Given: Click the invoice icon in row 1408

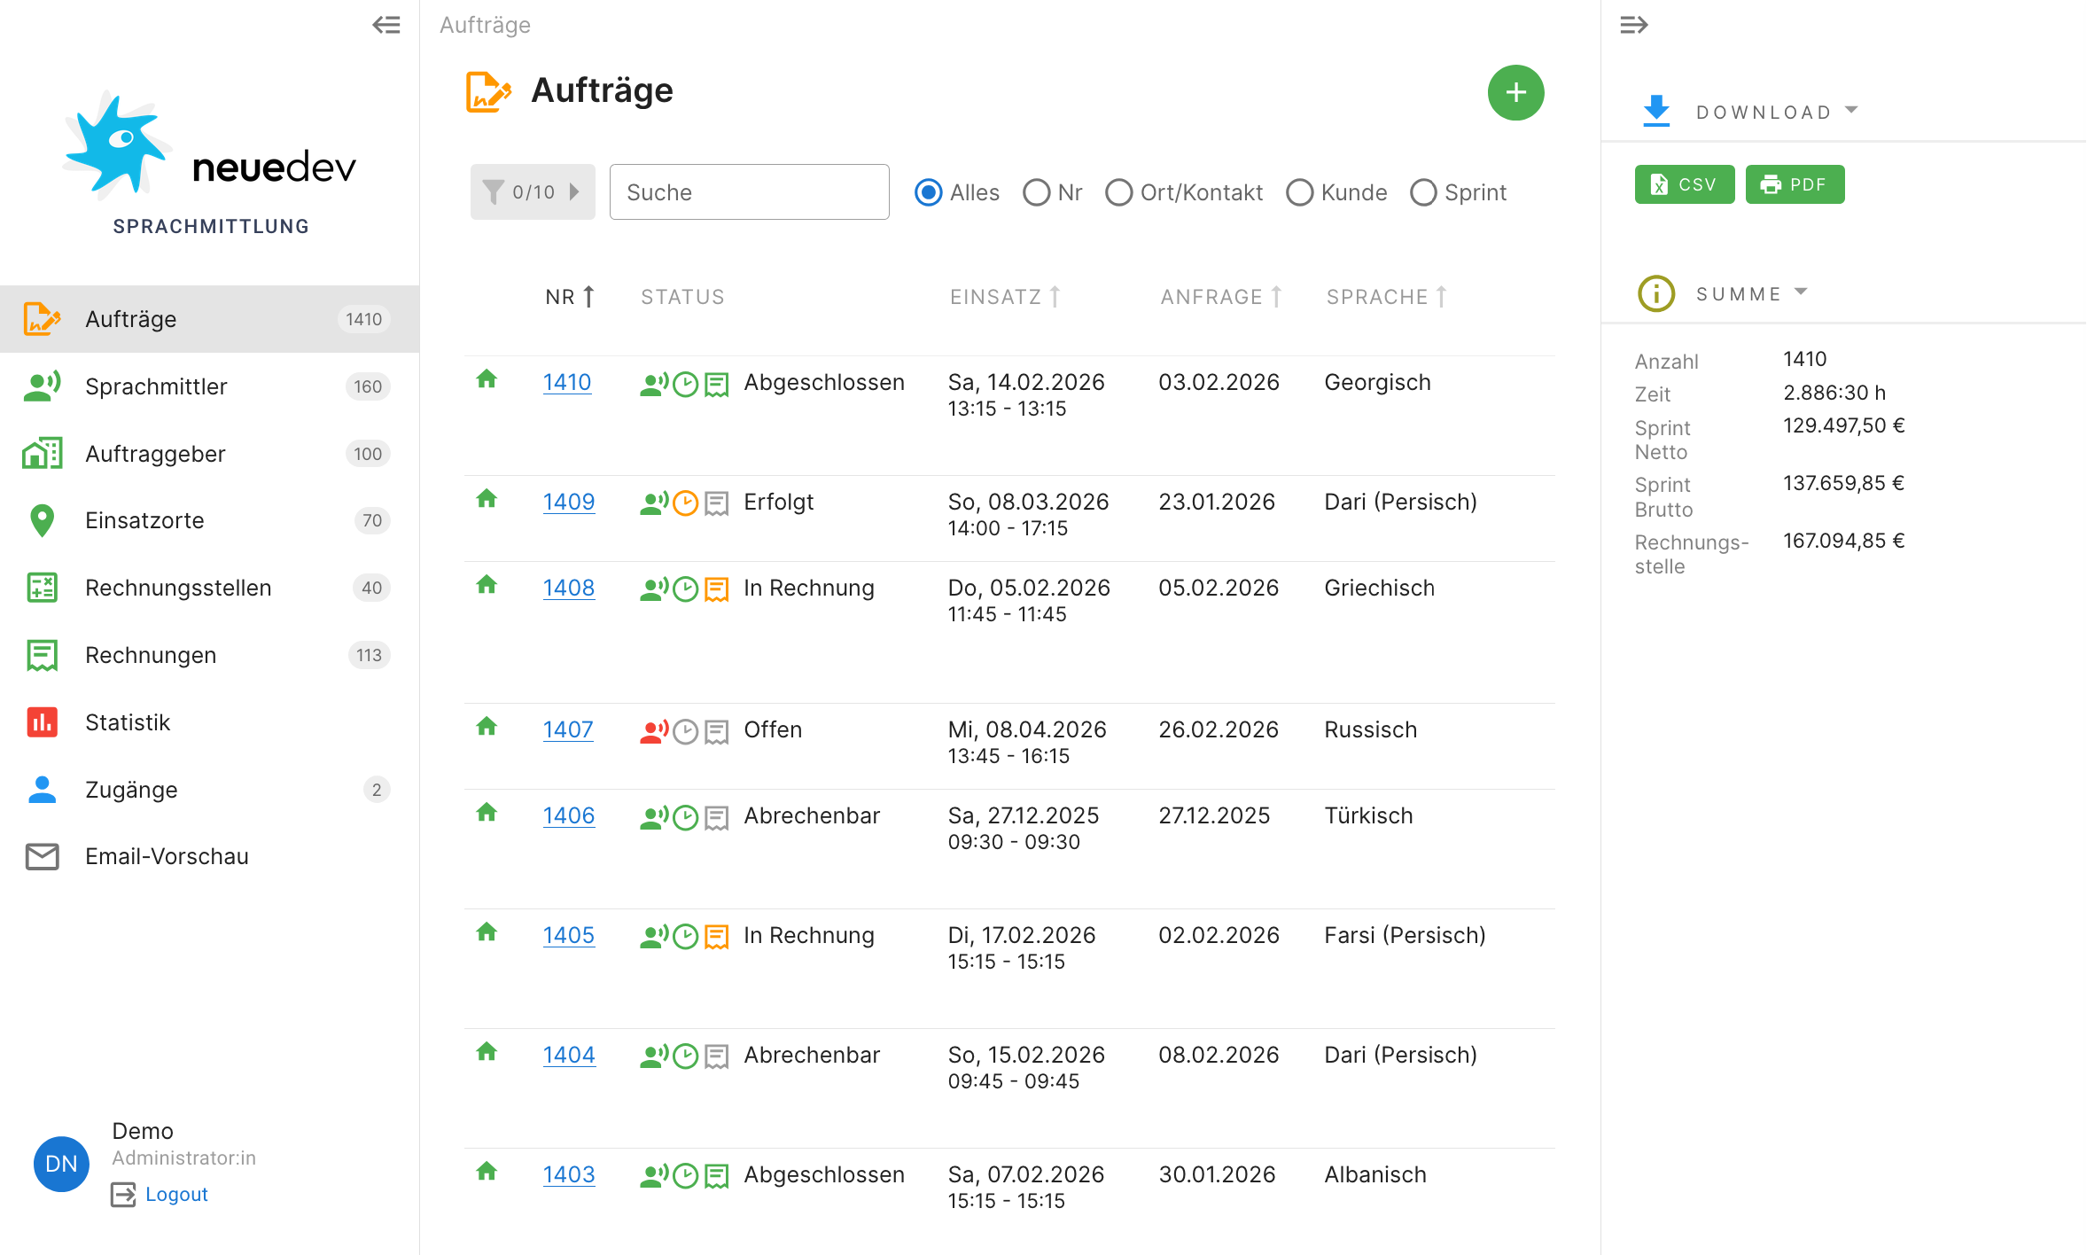Looking at the screenshot, I should pyautogui.click(x=716, y=589).
